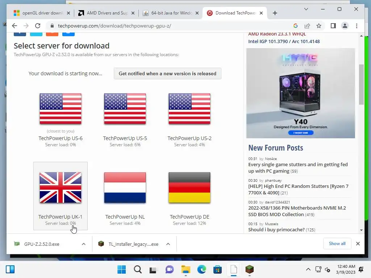Share this page via the share icon
The image size is (371, 278).
[x=307, y=26]
